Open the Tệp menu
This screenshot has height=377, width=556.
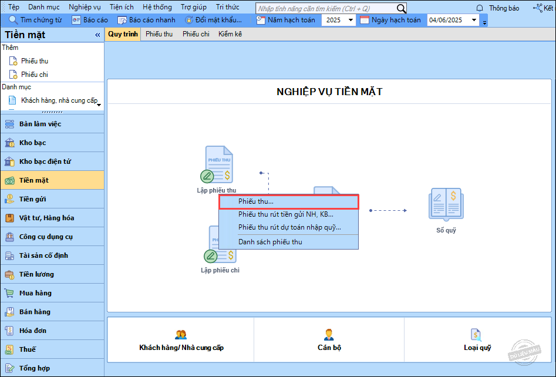coord(14,7)
